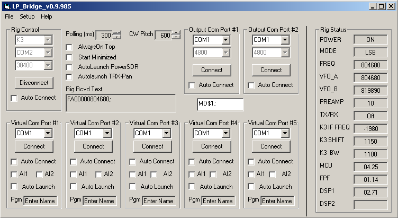This screenshot has height=218, width=398.
Task: Click the CW Pitch value field
Action: [x=163, y=35]
